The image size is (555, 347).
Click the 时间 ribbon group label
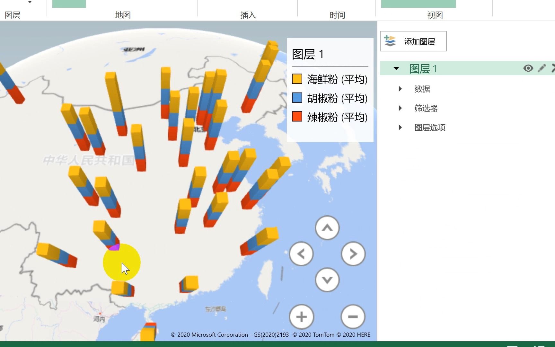click(337, 15)
